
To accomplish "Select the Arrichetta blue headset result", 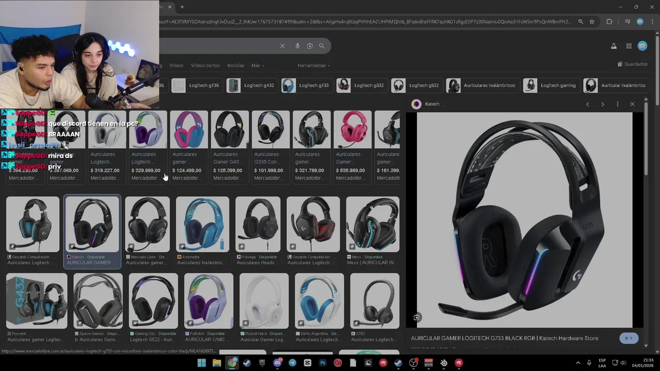I will pos(203,231).
